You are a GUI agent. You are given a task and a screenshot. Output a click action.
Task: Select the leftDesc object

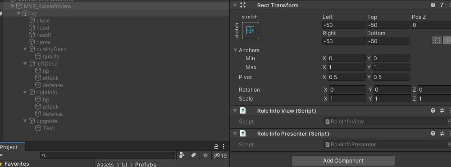[x=47, y=64]
